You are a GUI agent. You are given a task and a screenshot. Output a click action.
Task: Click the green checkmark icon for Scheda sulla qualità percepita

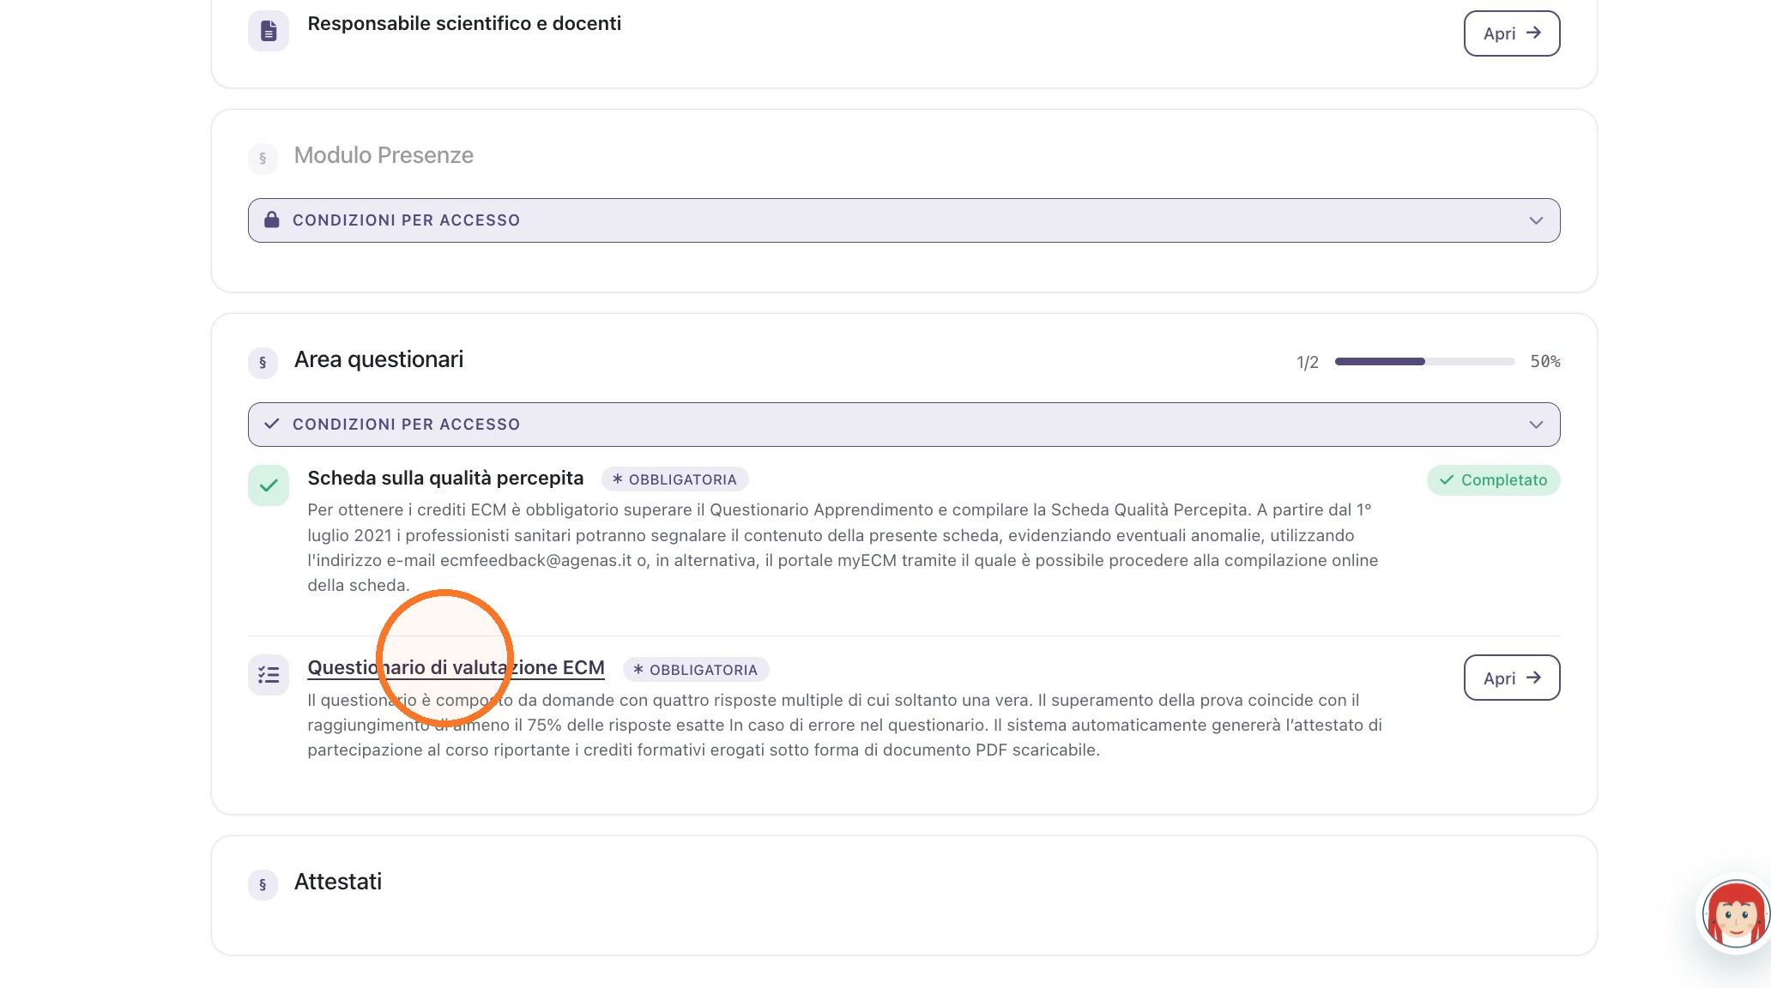[x=269, y=485]
